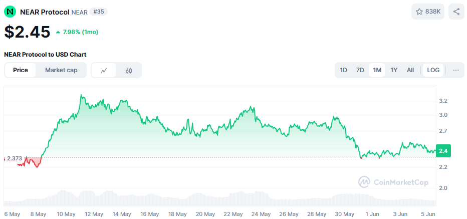Click the 20 May date label
Screen dimensions: 467x219
click(x=205, y=214)
